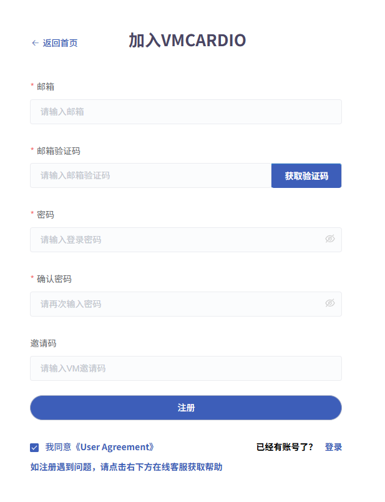Focus the VM 邀请码 invite code field
This screenshot has height=502, width=385.
186,368
